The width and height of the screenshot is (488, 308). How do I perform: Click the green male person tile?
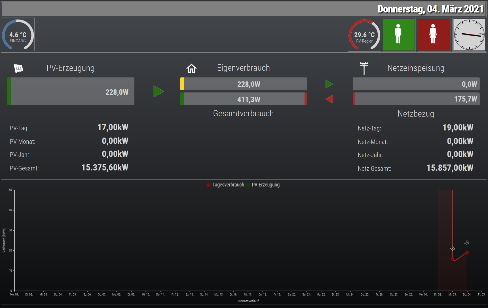tap(398, 35)
